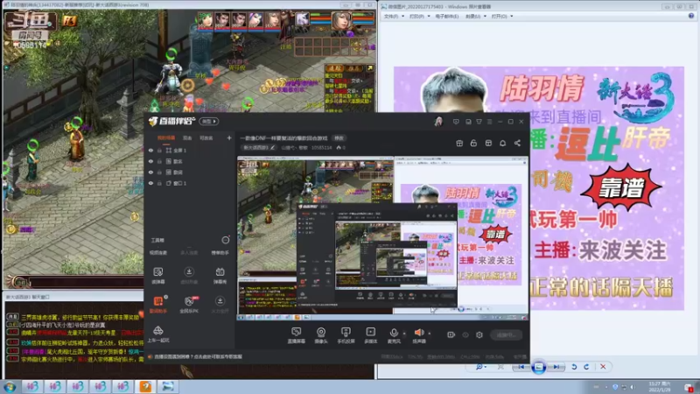Click the record video icon in bottom bar
This screenshot has width=700, height=394.
click(x=451, y=334)
